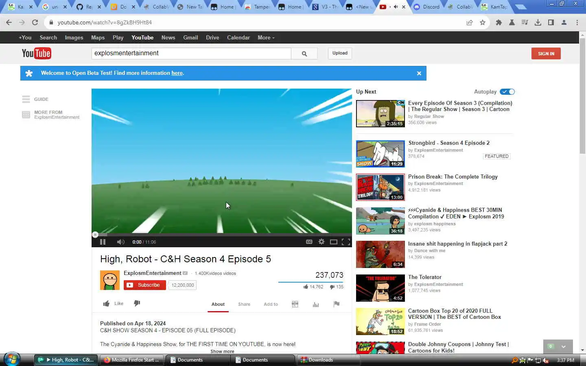
Task: Click the YouTube logo
Action: click(x=36, y=53)
